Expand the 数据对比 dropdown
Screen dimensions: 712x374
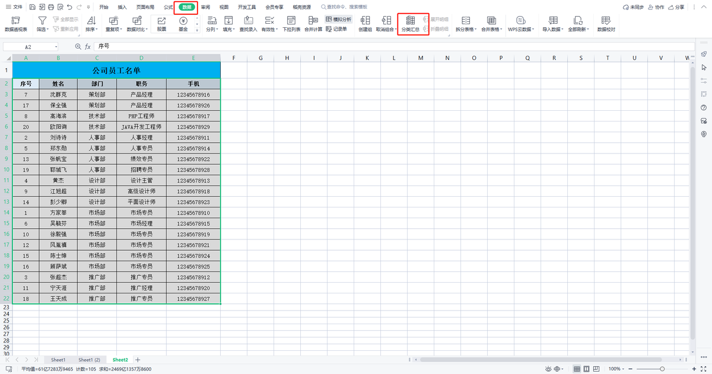tap(147, 30)
